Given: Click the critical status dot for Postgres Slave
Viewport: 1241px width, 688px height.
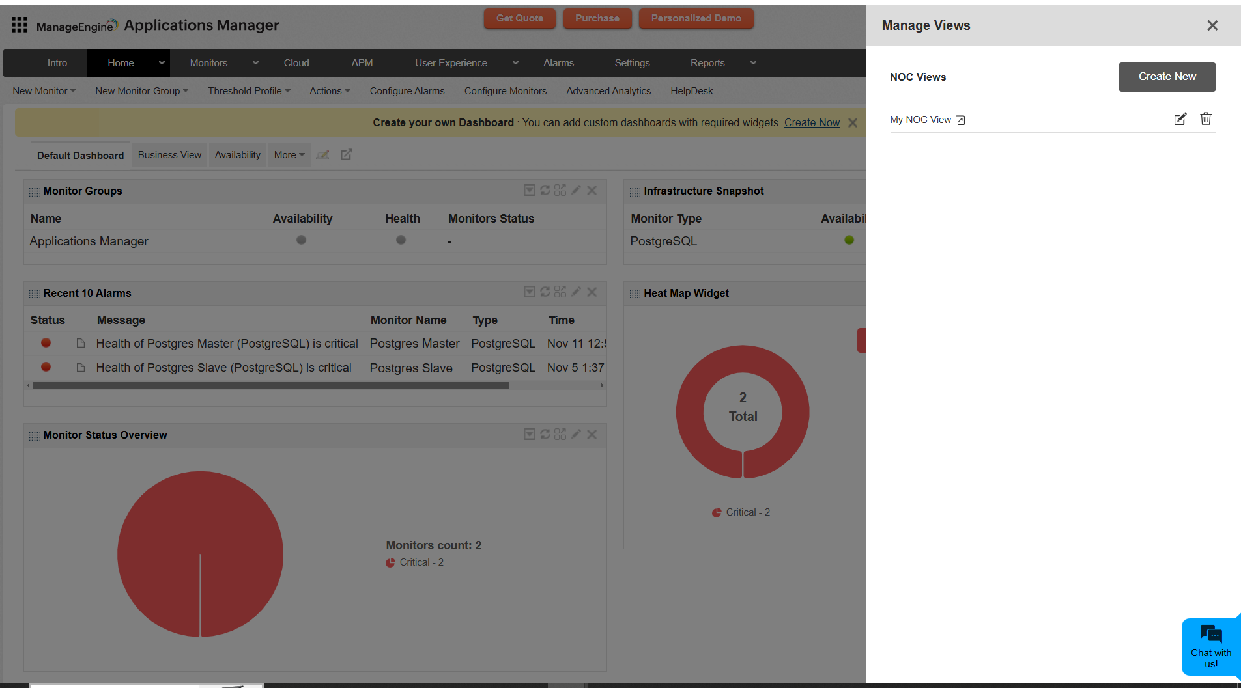Looking at the screenshot, I should tap(46, 367).
